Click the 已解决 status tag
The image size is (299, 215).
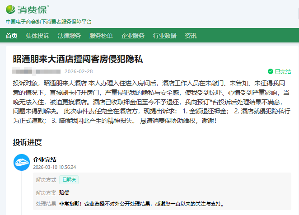(69, 180)
